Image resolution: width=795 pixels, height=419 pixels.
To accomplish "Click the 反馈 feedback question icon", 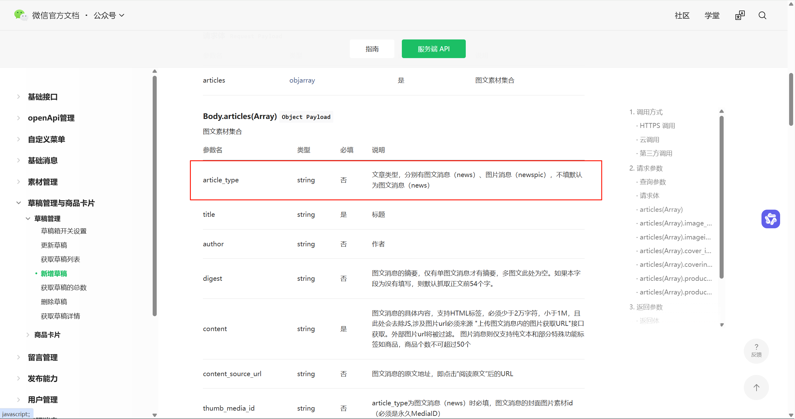I will pos(756,351).
